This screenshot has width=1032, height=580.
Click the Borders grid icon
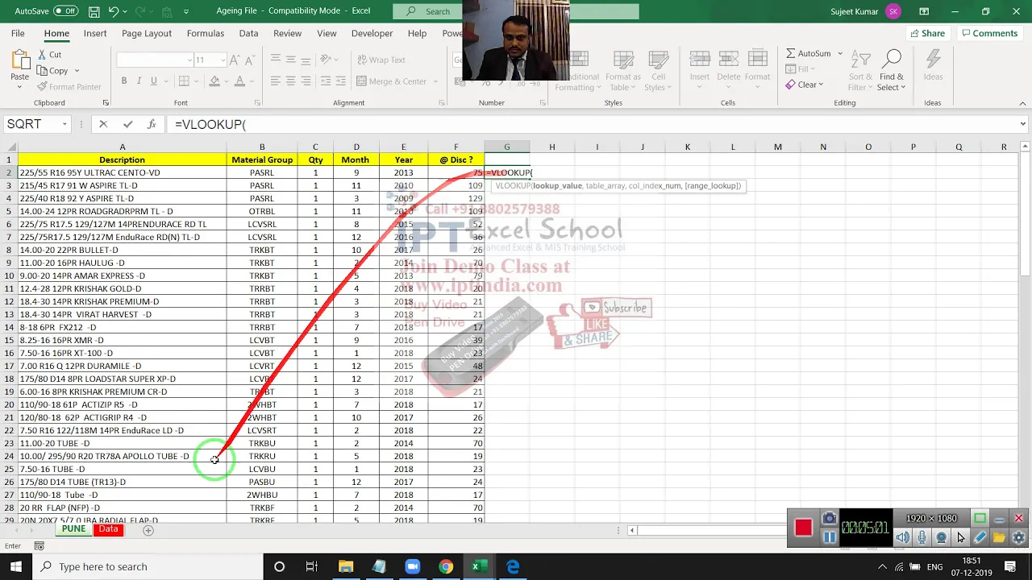click(x=184, y=81)
